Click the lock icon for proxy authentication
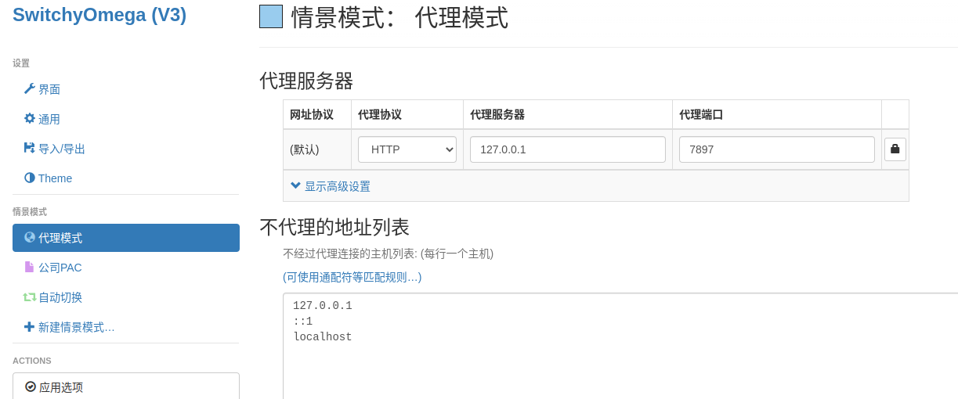Viewport: 958px width, 399px height. 895,149
